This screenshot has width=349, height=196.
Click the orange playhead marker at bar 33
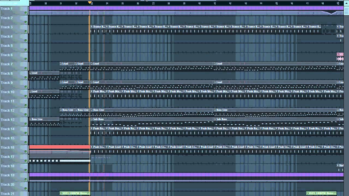tap(90, 3)
